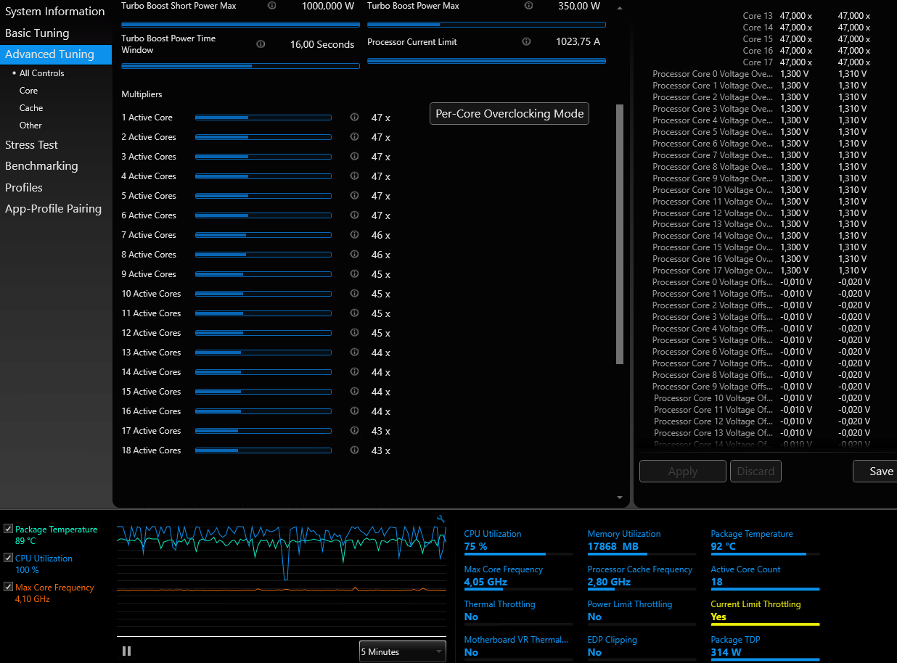Click the info icon for 8 Active Cores
The width and height of the screenshot is (897, 663).
coord(354,254)
